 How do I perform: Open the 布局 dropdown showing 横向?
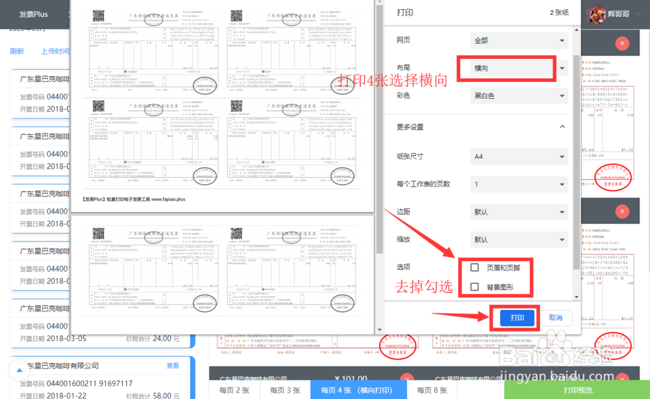519,68
